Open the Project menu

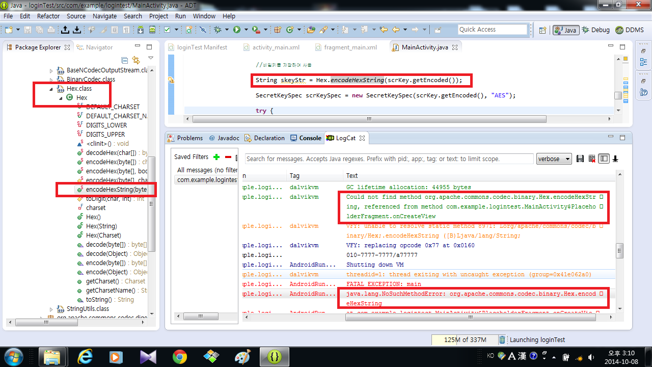(x=158, y=16)
